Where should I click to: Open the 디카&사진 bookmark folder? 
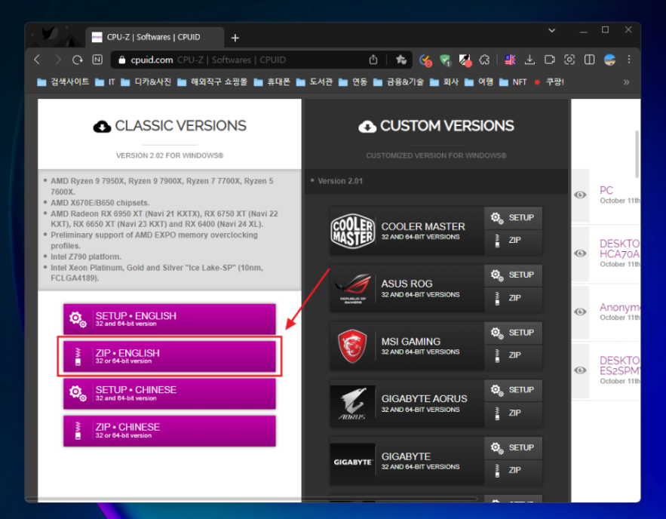[x=146, y=82]
